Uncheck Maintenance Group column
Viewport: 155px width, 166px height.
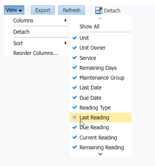101,78
